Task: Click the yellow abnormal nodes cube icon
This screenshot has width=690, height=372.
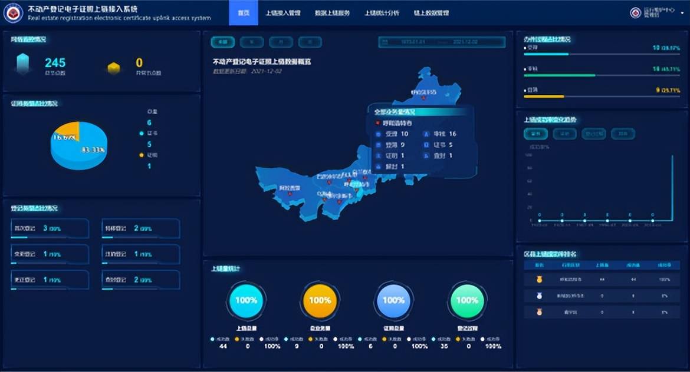Action: click(x=114, y=68)
